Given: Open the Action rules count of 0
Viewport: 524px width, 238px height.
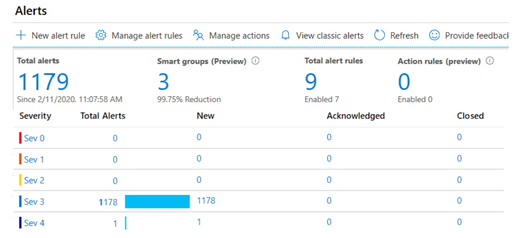Looking at the screenshot, I should [x=404, y=82].
